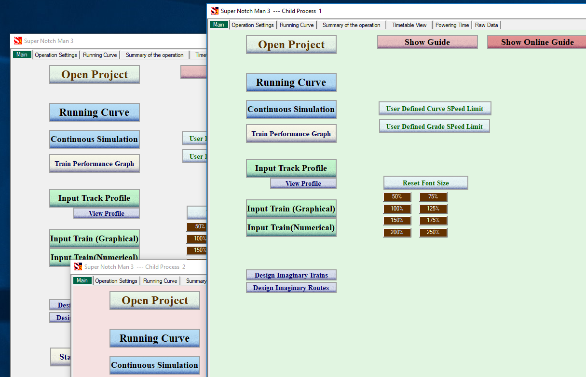
Task: Launch Train Performance Graph in Child Process 1
Action: tap(291, 134)
